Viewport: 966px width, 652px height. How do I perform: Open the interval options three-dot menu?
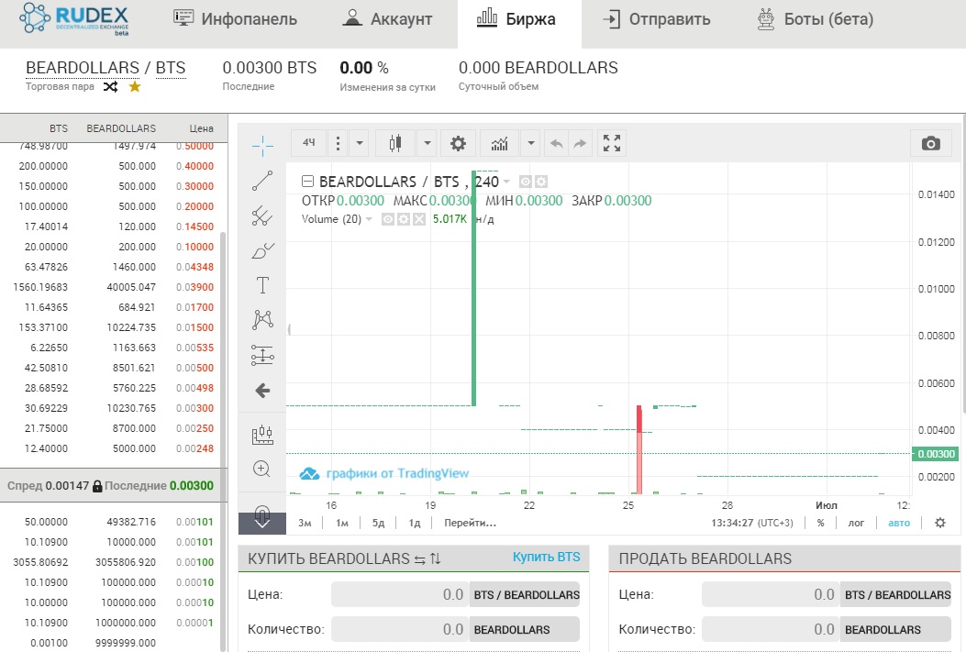click(x=338, y=144)
